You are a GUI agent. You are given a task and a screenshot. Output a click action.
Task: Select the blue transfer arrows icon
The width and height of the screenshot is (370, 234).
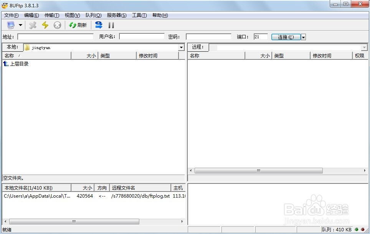click(x=99, y=25)
